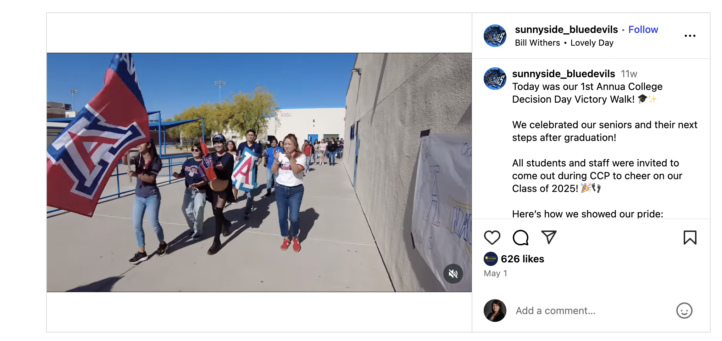This screenshot has width=722, height=341.
Task: Share post with paper plane icon
Action: [x=549, y=237]
